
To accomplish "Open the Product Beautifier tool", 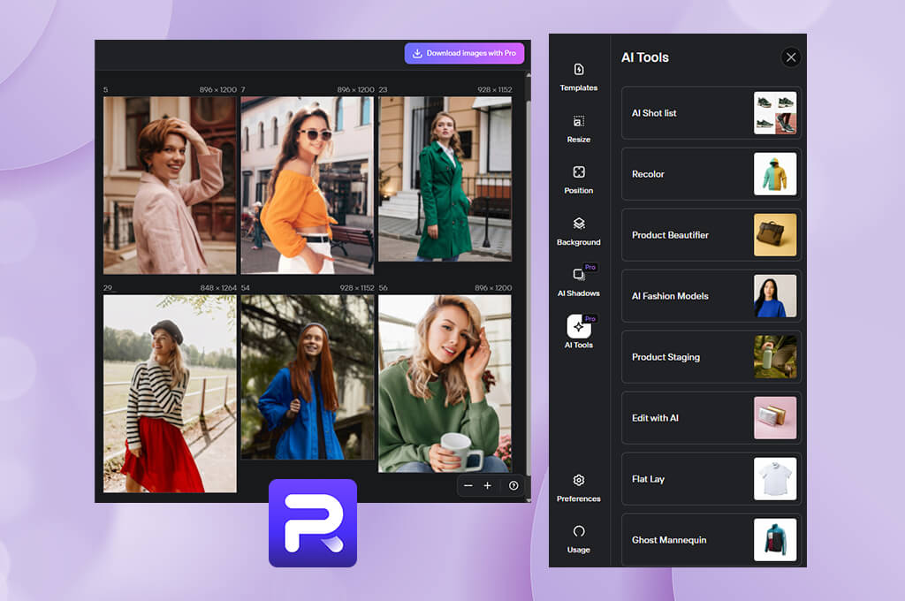I will [x=711, y=235].
